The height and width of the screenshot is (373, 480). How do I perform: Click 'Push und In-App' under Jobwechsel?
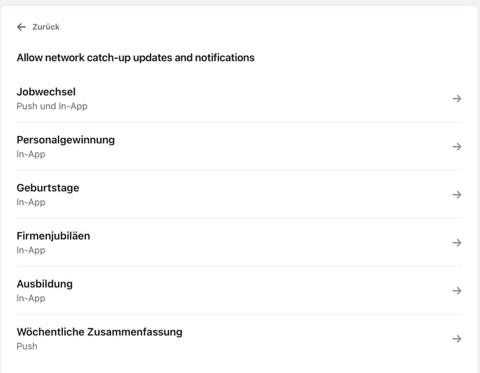[x=52, y=107]
